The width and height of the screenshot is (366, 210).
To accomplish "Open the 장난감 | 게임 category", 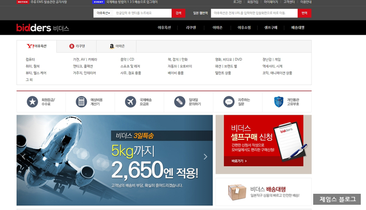I will coord(271,60).
